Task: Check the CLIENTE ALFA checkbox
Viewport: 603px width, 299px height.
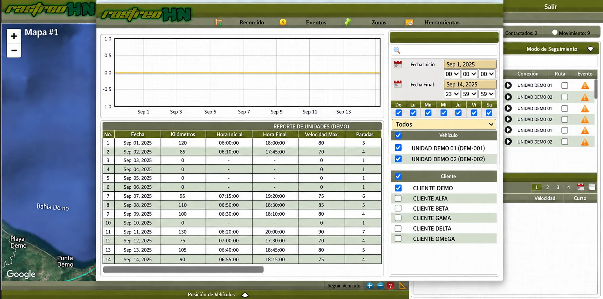Action: coord(398,198)
